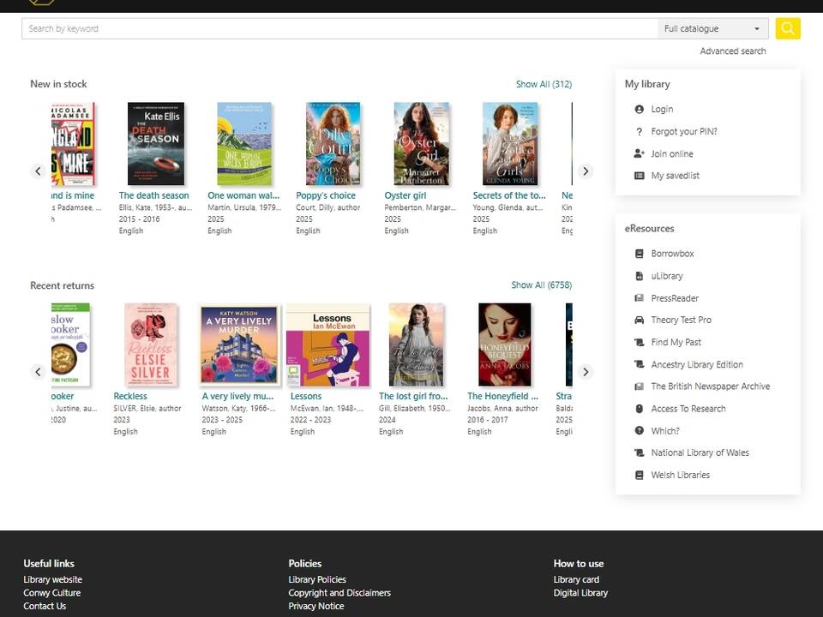Click the Find My Past scroll icon
The image size is (823, 617).
[639, 342]
